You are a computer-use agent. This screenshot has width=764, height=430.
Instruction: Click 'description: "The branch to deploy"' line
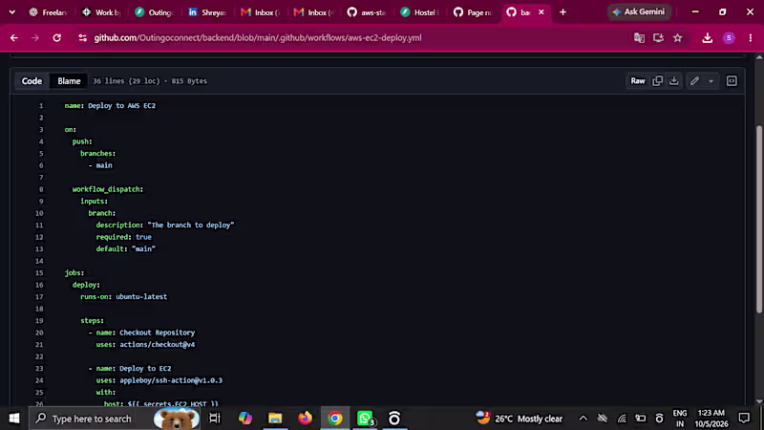pyautogui.click(x=165, y=226)
